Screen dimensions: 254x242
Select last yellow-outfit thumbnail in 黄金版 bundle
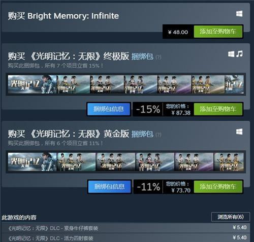(x=229, y=162)
